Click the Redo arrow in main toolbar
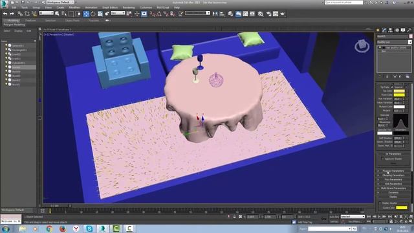The height and width of the screenshot is (233, 414). pyautogui.click(x=12, y=14)
